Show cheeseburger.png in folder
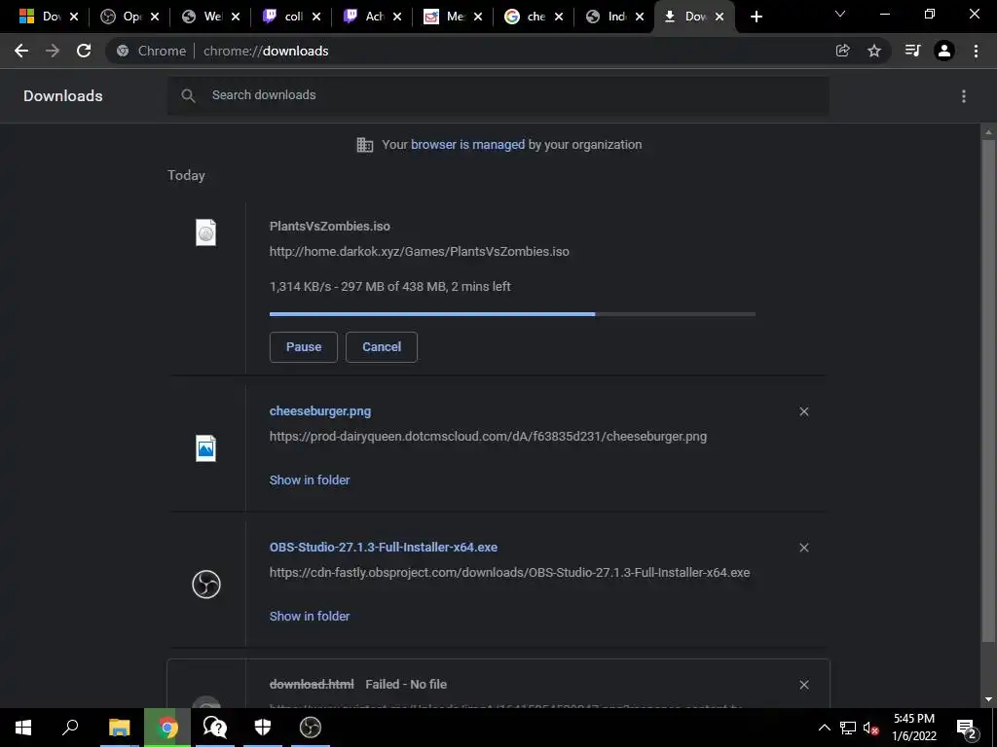 click(x=310, y=480)
